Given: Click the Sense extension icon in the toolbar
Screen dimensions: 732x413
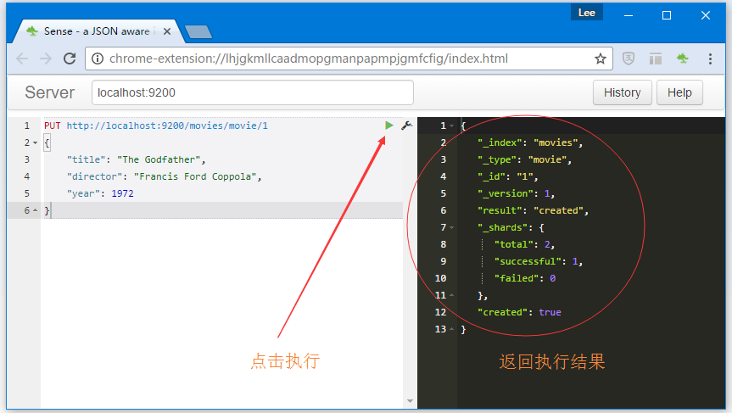Looking at the screenshot, I should point(682,59).
